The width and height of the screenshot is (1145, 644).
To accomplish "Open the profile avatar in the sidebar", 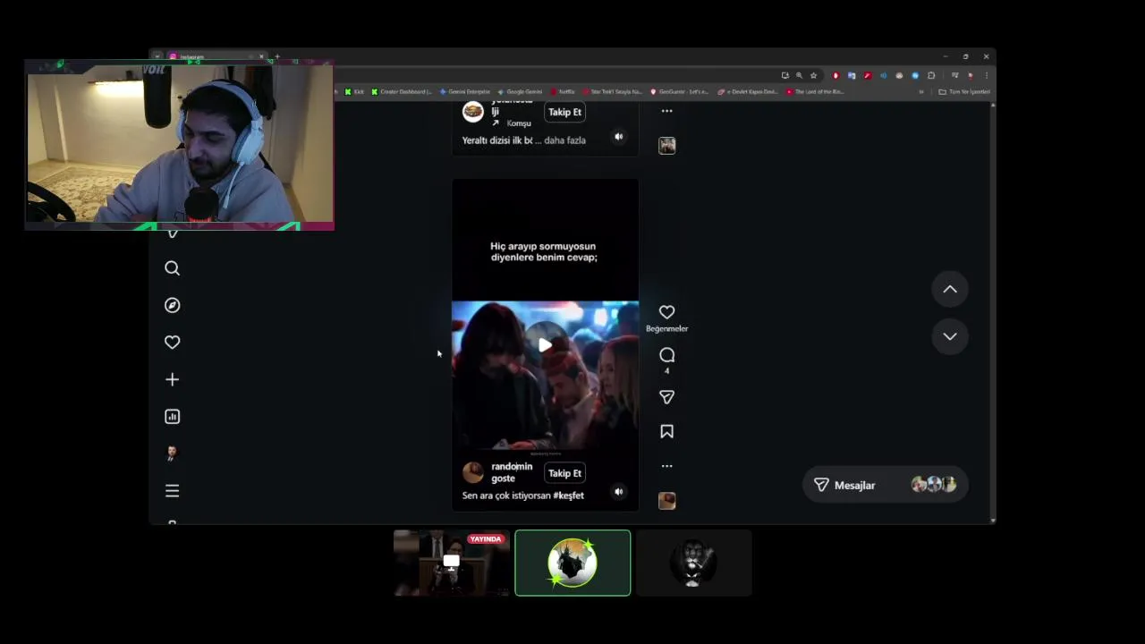I will click(x=172, y=453).
